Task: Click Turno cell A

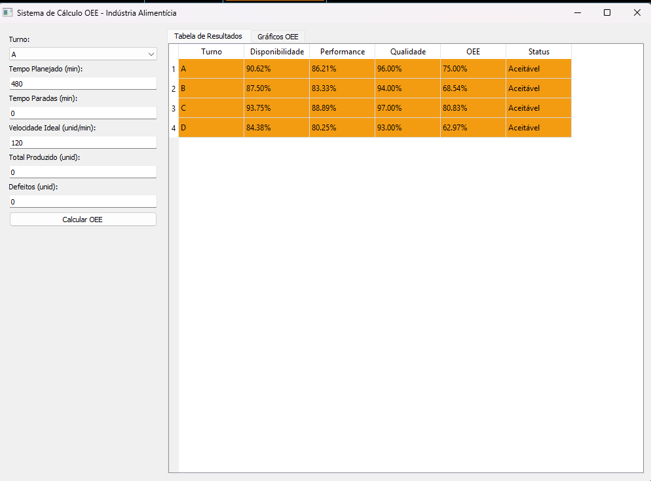Action: coord(212,69)
